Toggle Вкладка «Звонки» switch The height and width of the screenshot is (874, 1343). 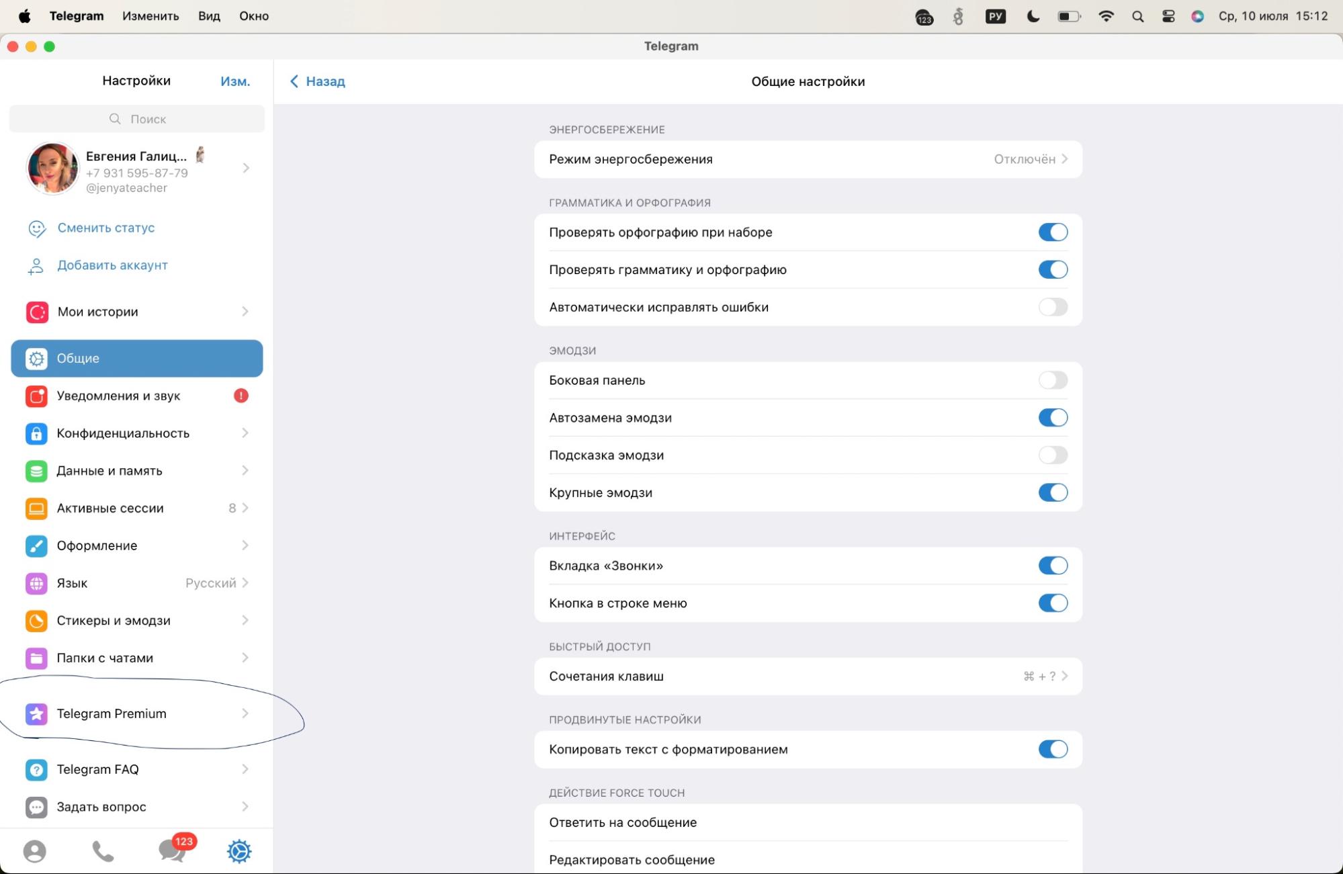click(1053, 566)
